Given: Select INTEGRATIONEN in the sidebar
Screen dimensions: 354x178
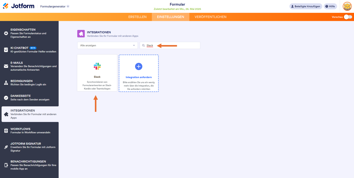Looking at the screenshot, I should coord(30,114).
